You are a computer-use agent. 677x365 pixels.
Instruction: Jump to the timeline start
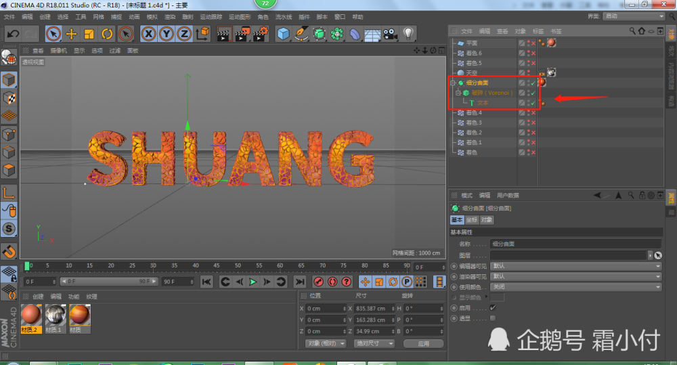coord(206,282)
